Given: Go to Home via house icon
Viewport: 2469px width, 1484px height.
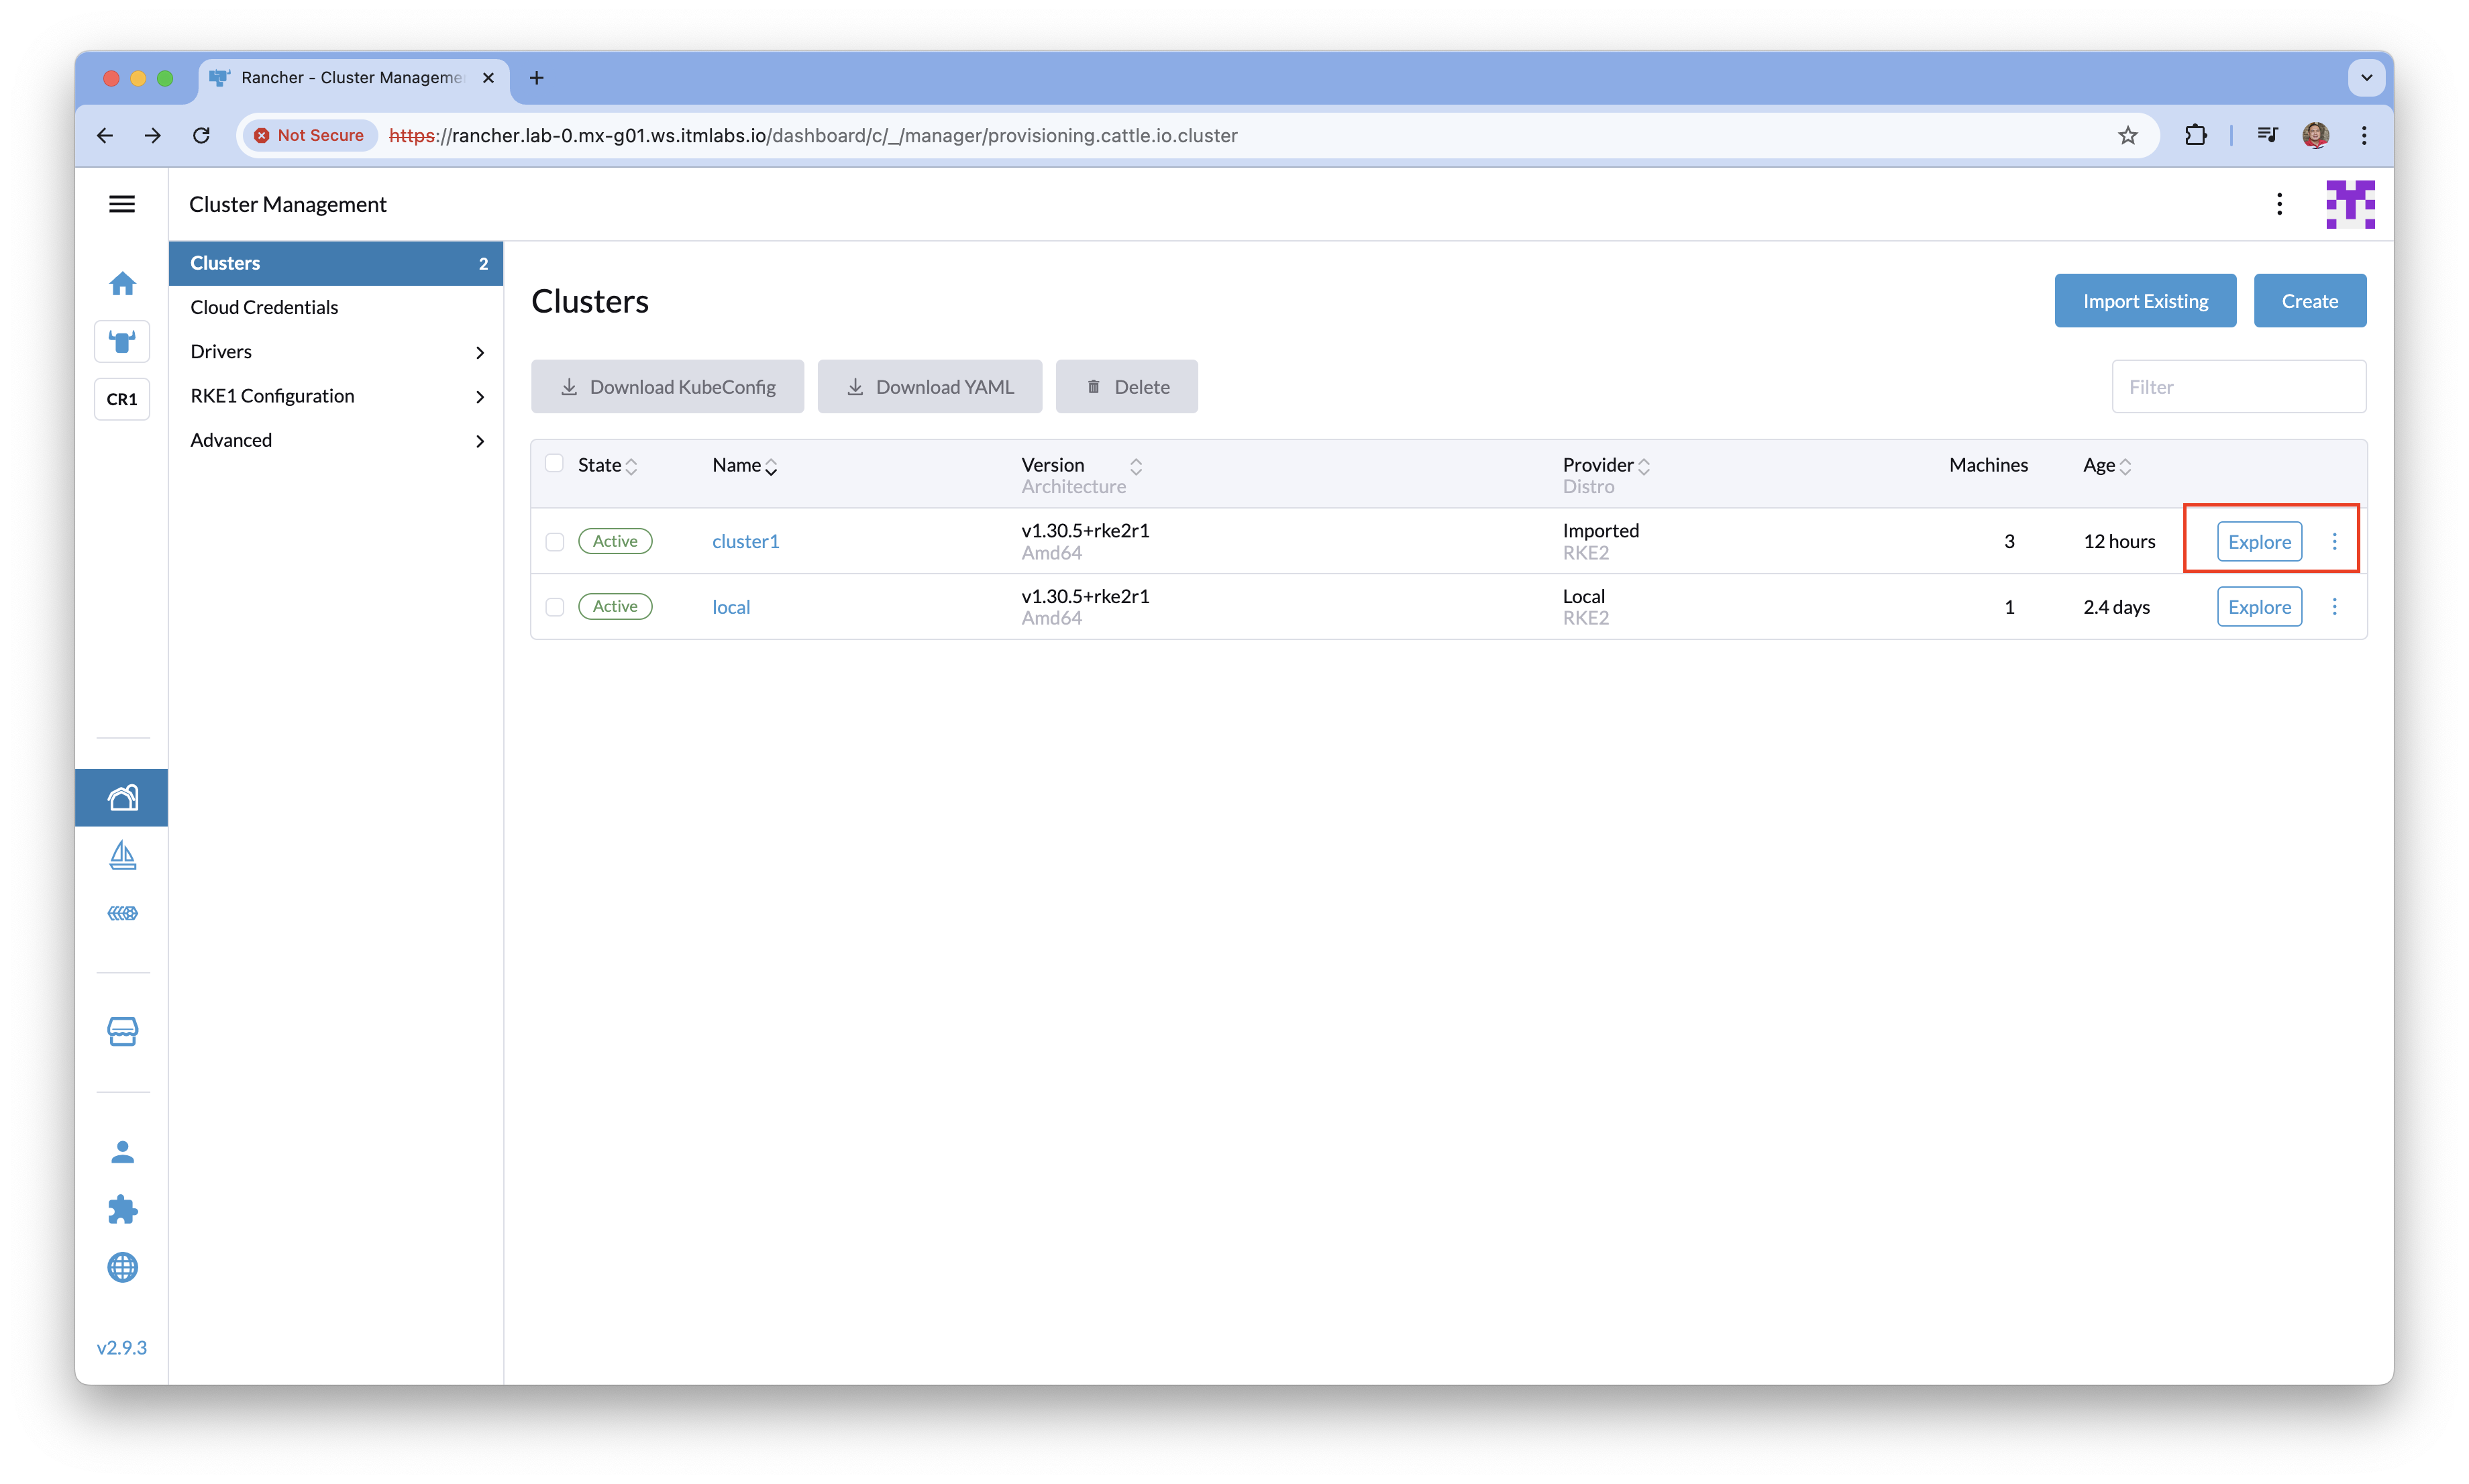Looking at the screenshot, I should pos(122,284).
